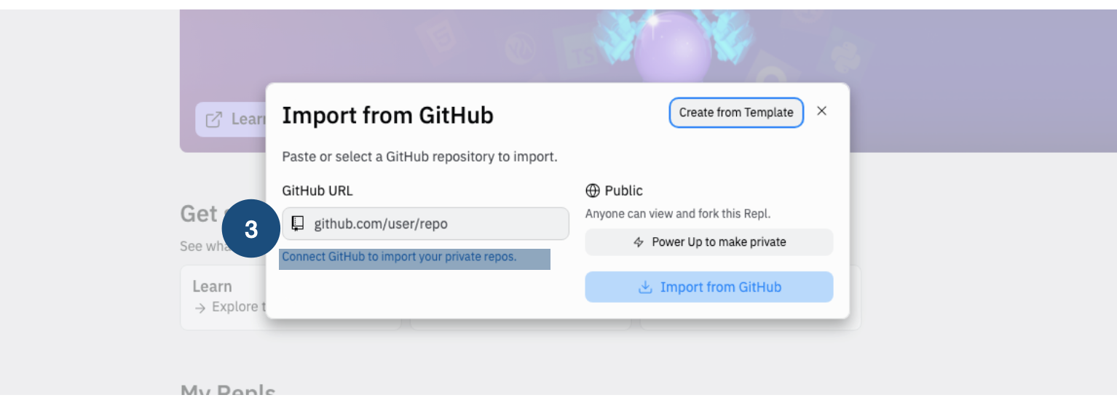Follow the Connect GitHub private repos link
Image resolution: width=1117 pixels, height=403 pixels.
[x=399, y=257]
